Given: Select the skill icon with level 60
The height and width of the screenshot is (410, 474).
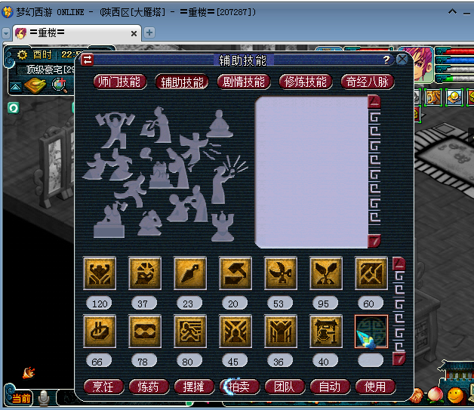Looking at the screenshot, I should tap(371, 273).
